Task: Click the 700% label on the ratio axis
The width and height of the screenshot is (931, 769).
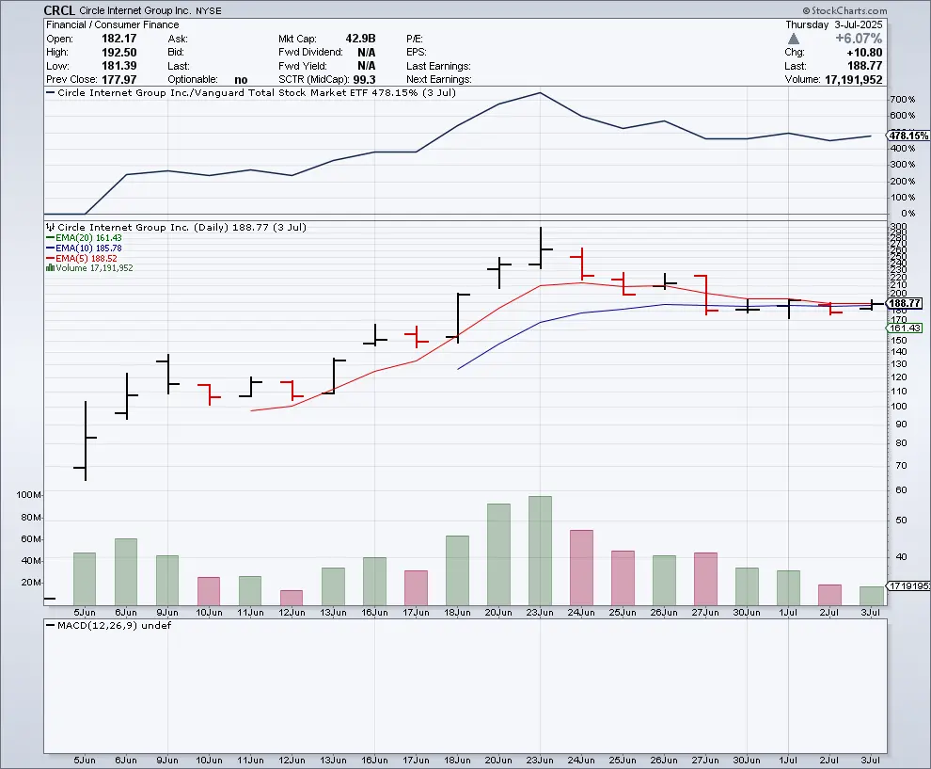Action: click(x=903, y=99)
